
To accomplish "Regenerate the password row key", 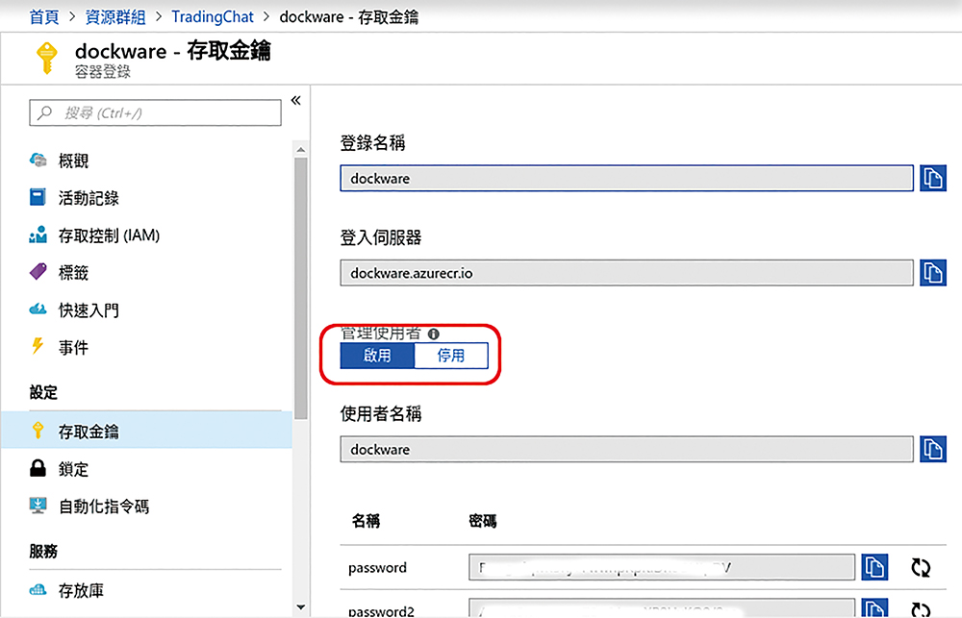I will point(921,568).
